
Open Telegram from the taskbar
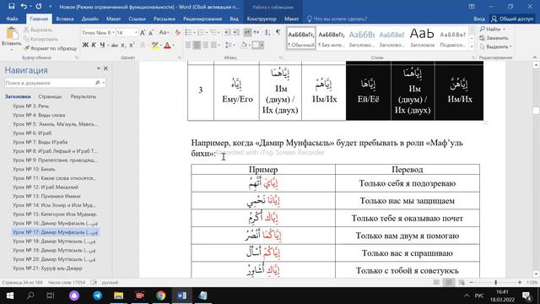click(98, 296)
